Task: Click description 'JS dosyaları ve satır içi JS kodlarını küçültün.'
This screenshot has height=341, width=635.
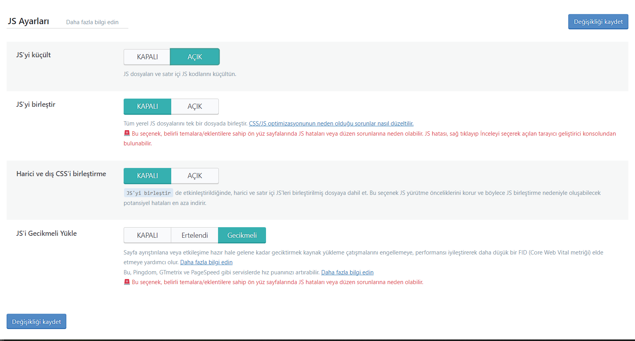Action: 180,74
